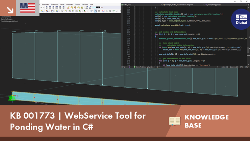Click the Verschiebungen |u| [mm] label
Viewport: 250px width, 141px height.
[9, 21]
